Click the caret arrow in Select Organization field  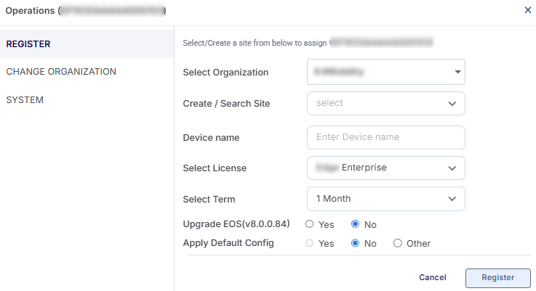pyautogui.click(x=457, y=72)
